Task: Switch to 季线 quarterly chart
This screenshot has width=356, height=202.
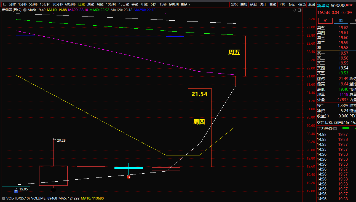Action: pyautogui.click(x=135, y=4)
